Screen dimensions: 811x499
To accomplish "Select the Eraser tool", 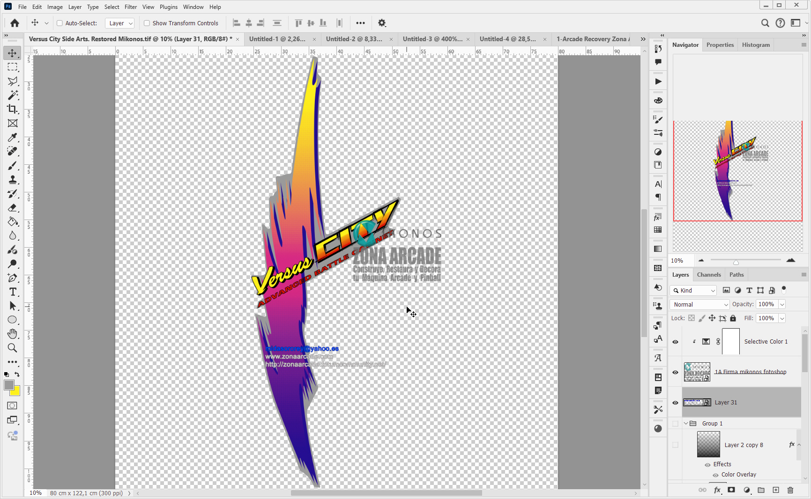I will pos(13,208).
